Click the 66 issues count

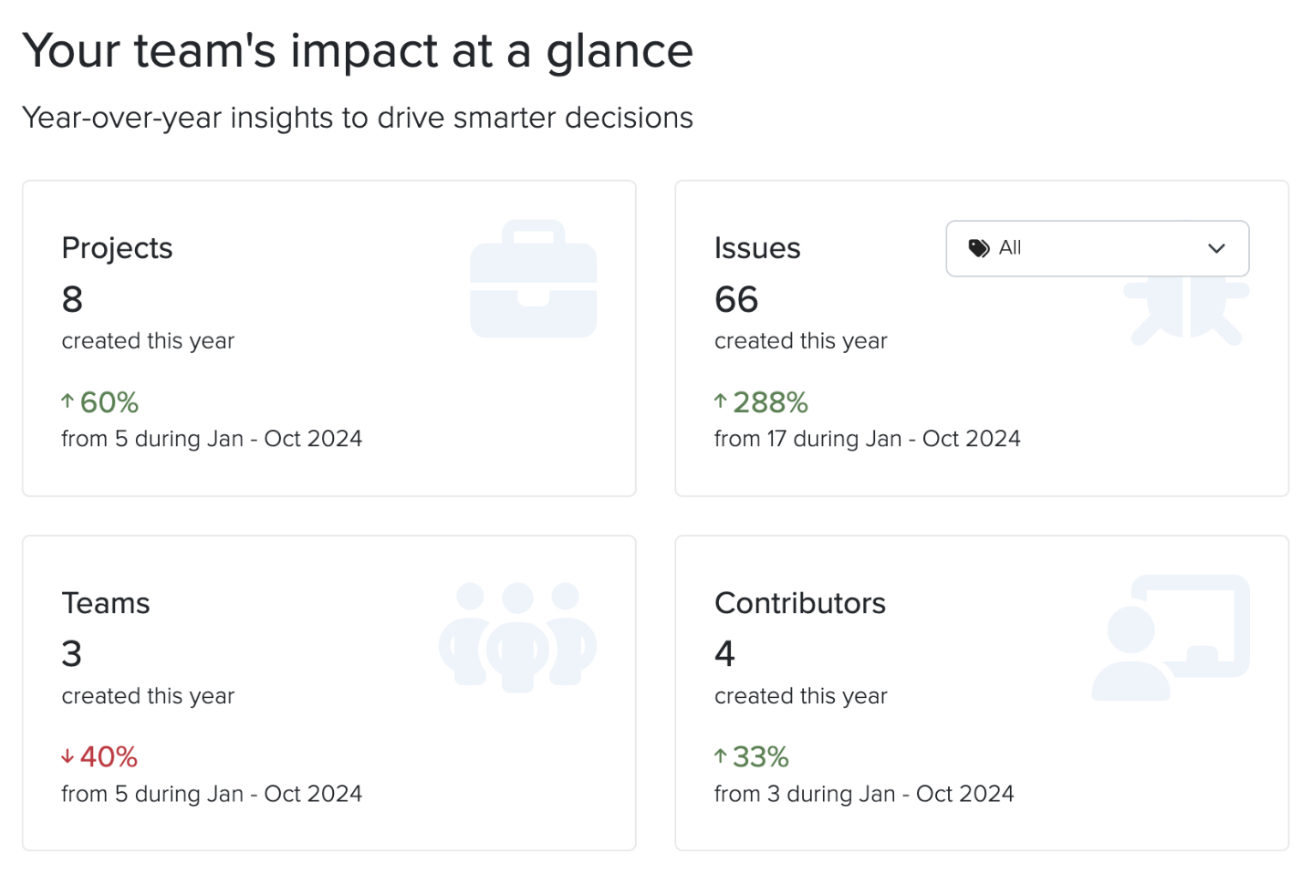pos(735,299)
